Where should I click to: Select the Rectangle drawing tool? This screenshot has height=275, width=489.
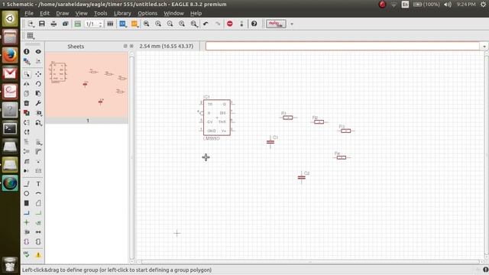pos(27,203)
